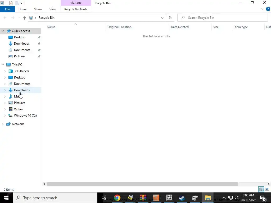Open pinned Pictures under Quick access
The height and width of the screenshot is (203, 271).
20,57
